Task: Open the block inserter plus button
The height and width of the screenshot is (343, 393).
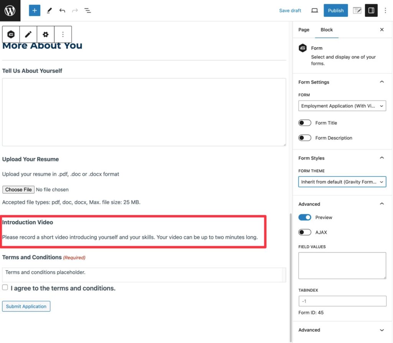Action: point(35,10)
